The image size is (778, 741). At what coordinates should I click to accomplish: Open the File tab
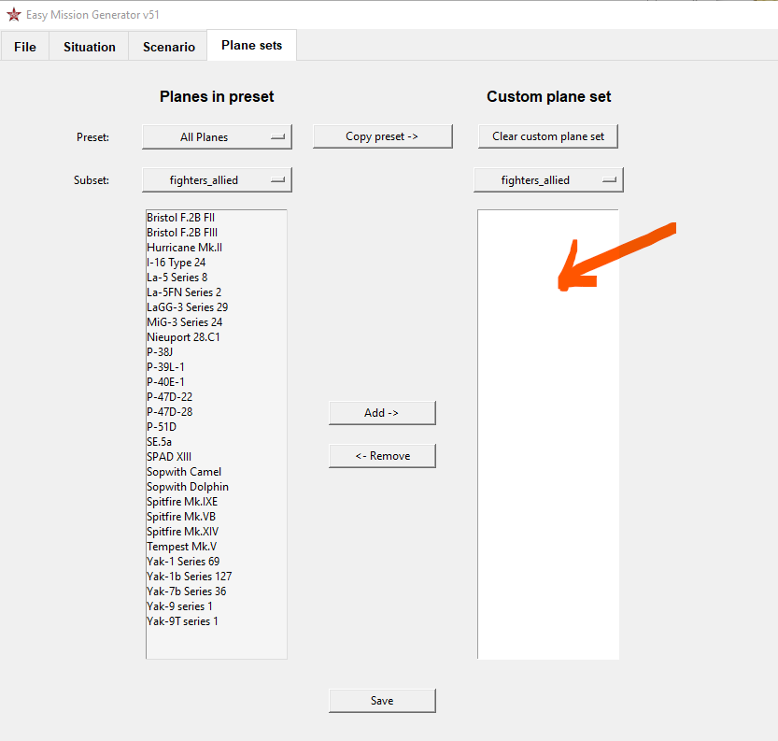25,47
